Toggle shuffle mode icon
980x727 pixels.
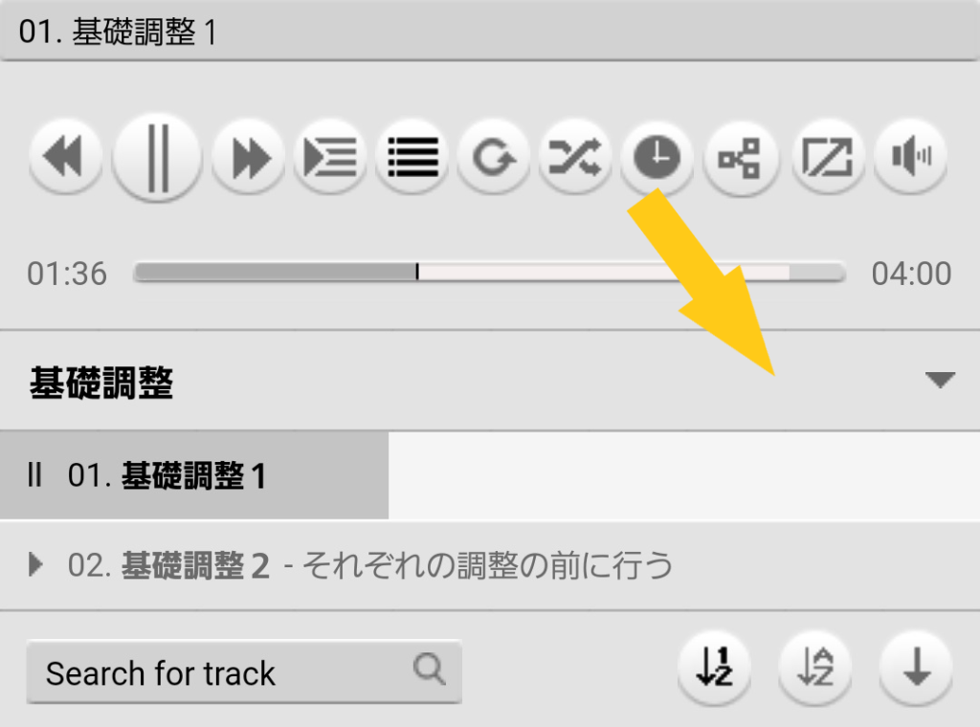(575, 156)
